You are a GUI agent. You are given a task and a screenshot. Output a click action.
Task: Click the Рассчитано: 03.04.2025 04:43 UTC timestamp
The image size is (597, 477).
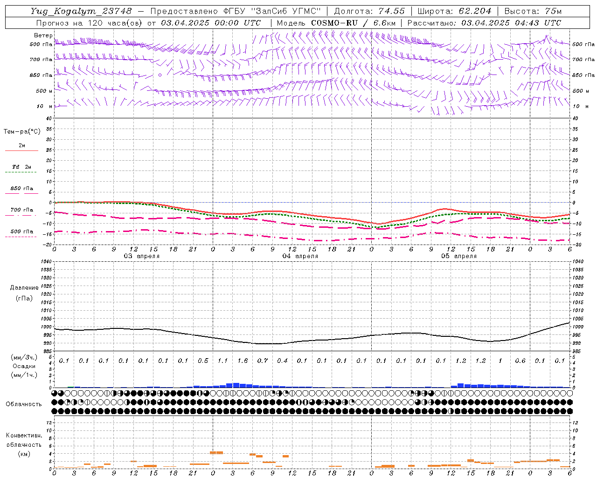tap(484, 23)
